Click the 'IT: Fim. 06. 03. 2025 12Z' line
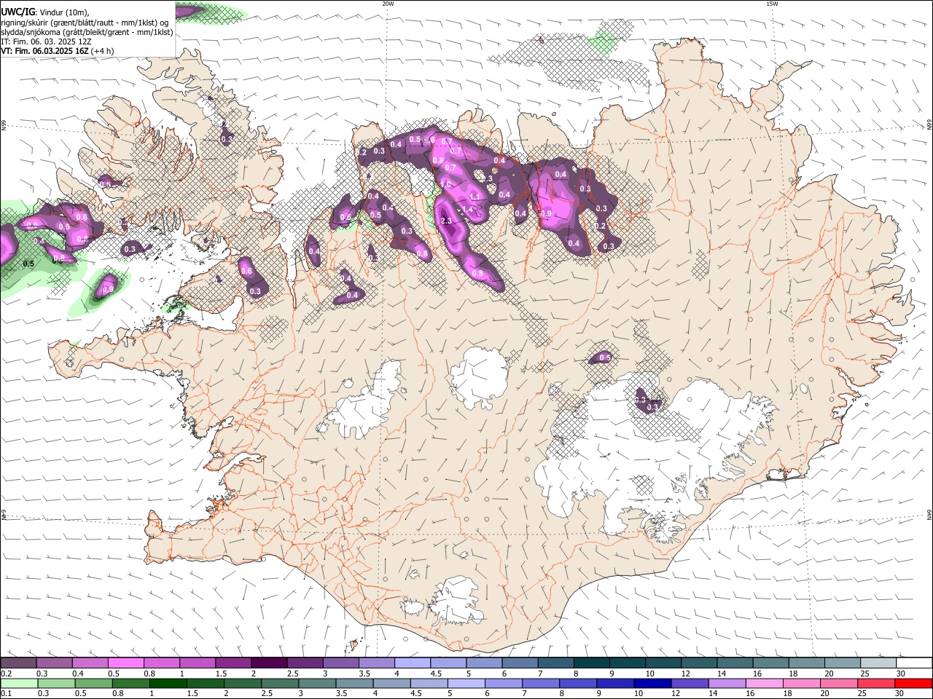 coord(46,42)
